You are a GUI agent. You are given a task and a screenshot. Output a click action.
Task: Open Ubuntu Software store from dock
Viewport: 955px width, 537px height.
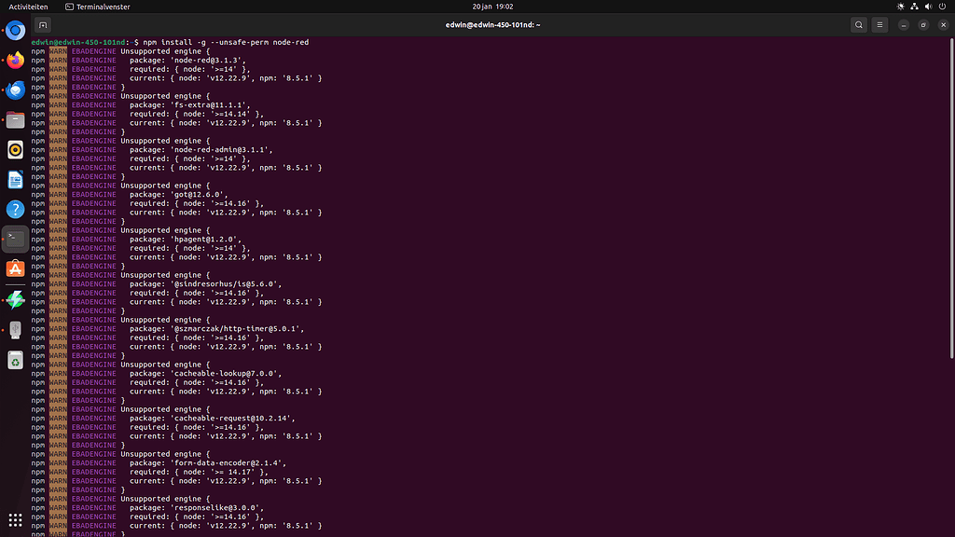[x=15, y=268]
